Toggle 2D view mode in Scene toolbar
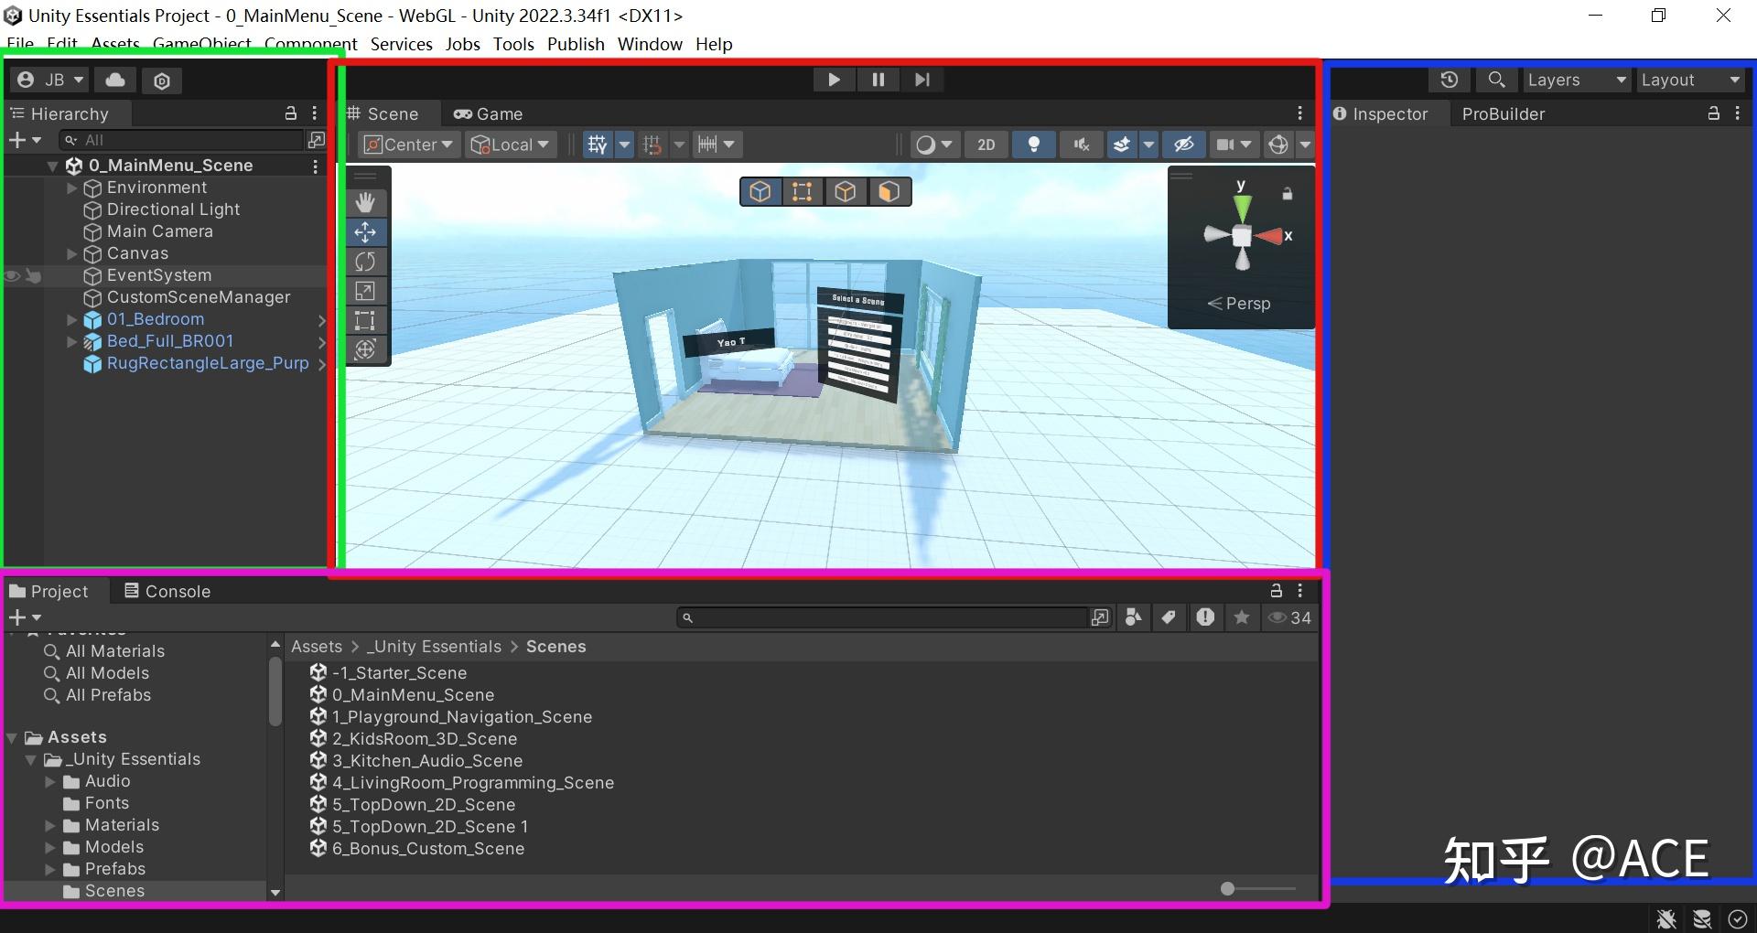Viewport: 1757px width, 933px height. tap(986, 144)
